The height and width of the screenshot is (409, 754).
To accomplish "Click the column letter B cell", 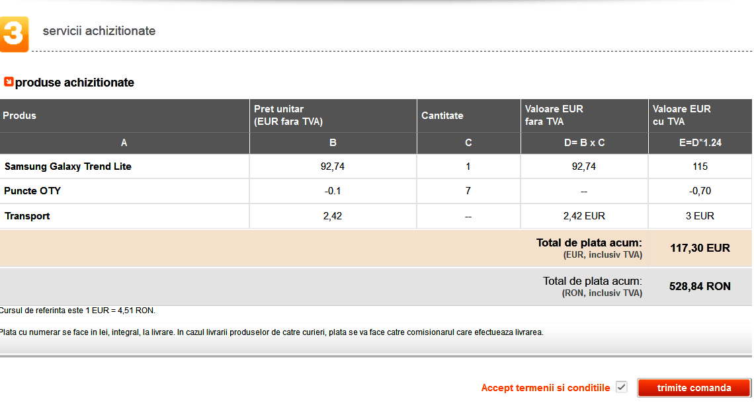I will click(x=333, y=143).
